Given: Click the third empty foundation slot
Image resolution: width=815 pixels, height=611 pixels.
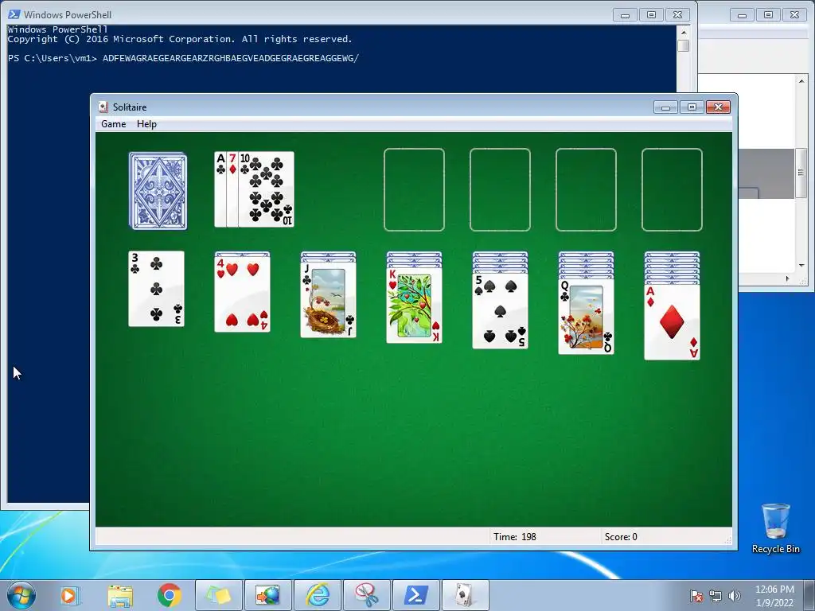Looking at the screenshot, I should point(587,189).
